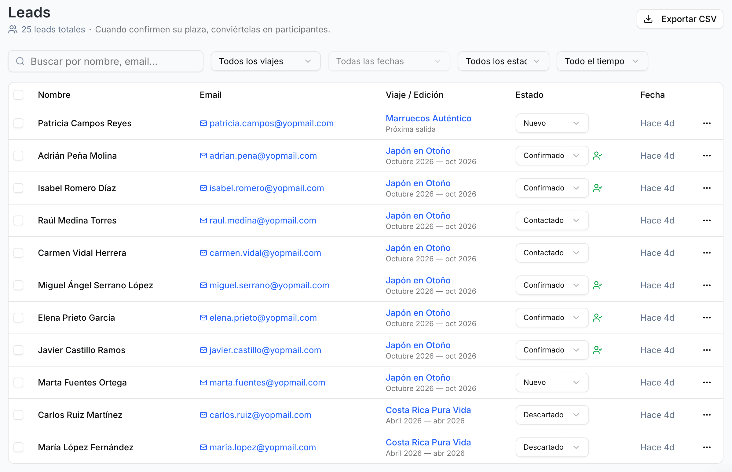Check the select-all checkbox in the table header
This screenshot has width=732, height=472.
18,95
